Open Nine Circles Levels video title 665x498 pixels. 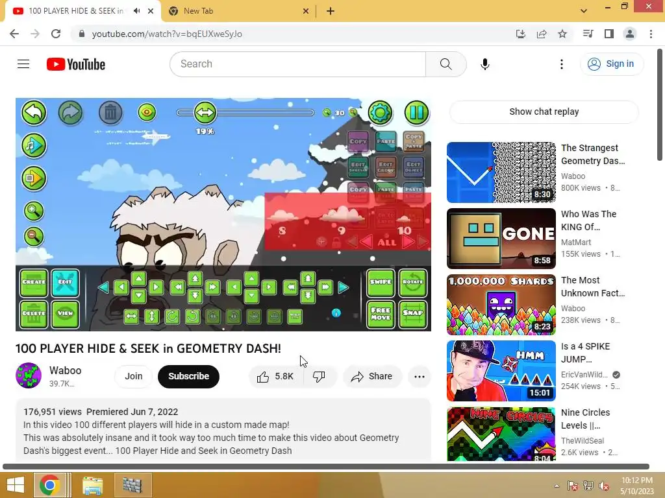pos(586,419)
